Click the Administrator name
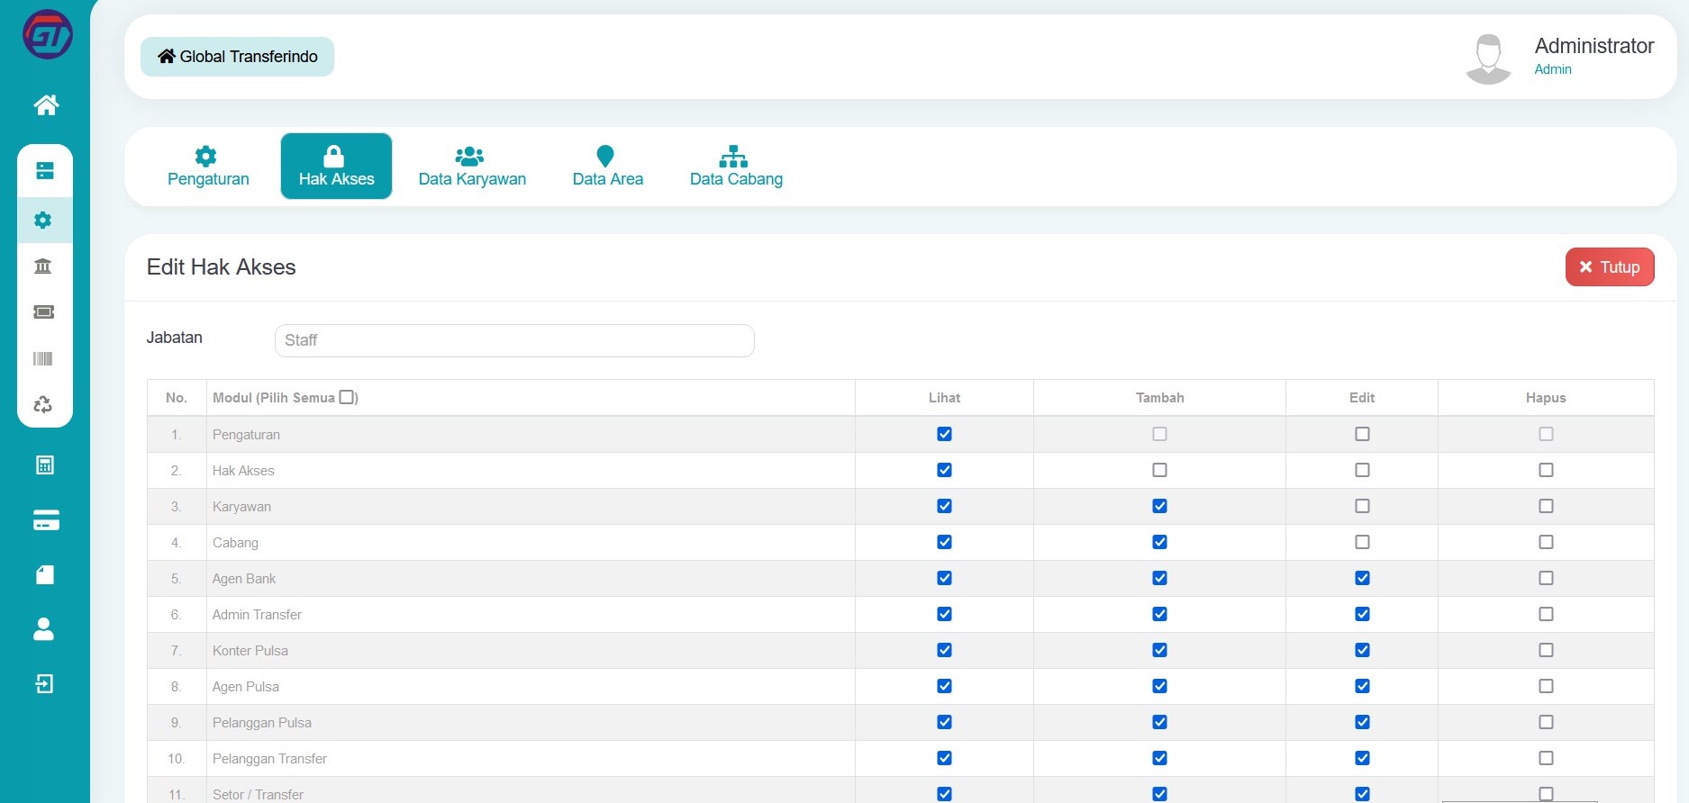 click(1594, 46)
